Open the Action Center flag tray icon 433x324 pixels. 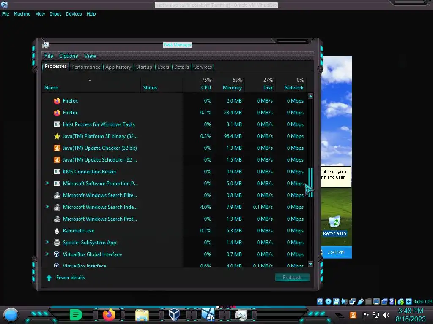(x=365, y=315)
